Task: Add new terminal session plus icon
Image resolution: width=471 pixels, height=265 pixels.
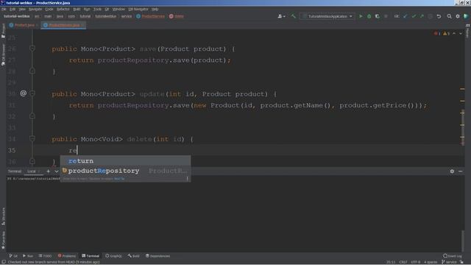Action: click(49, 172)
